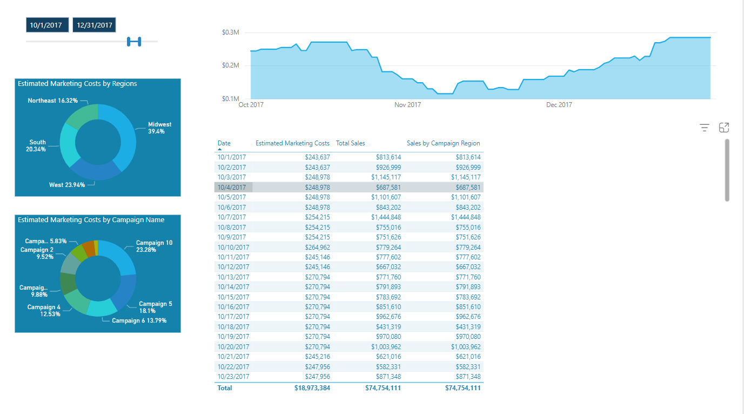744x414 pixels.
Task: Click the table's vertical scrollbar thumb
Action: [x=727, y=170]
